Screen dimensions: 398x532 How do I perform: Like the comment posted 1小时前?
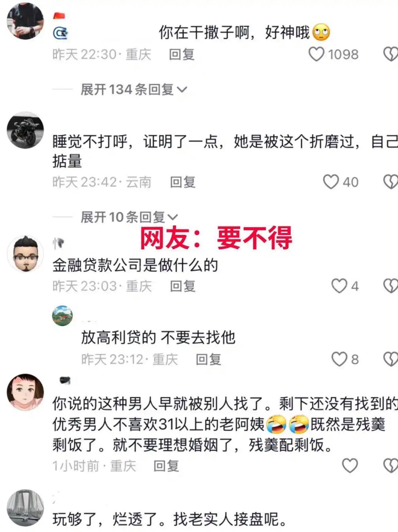pyautogui.click(x=350, y=466)
